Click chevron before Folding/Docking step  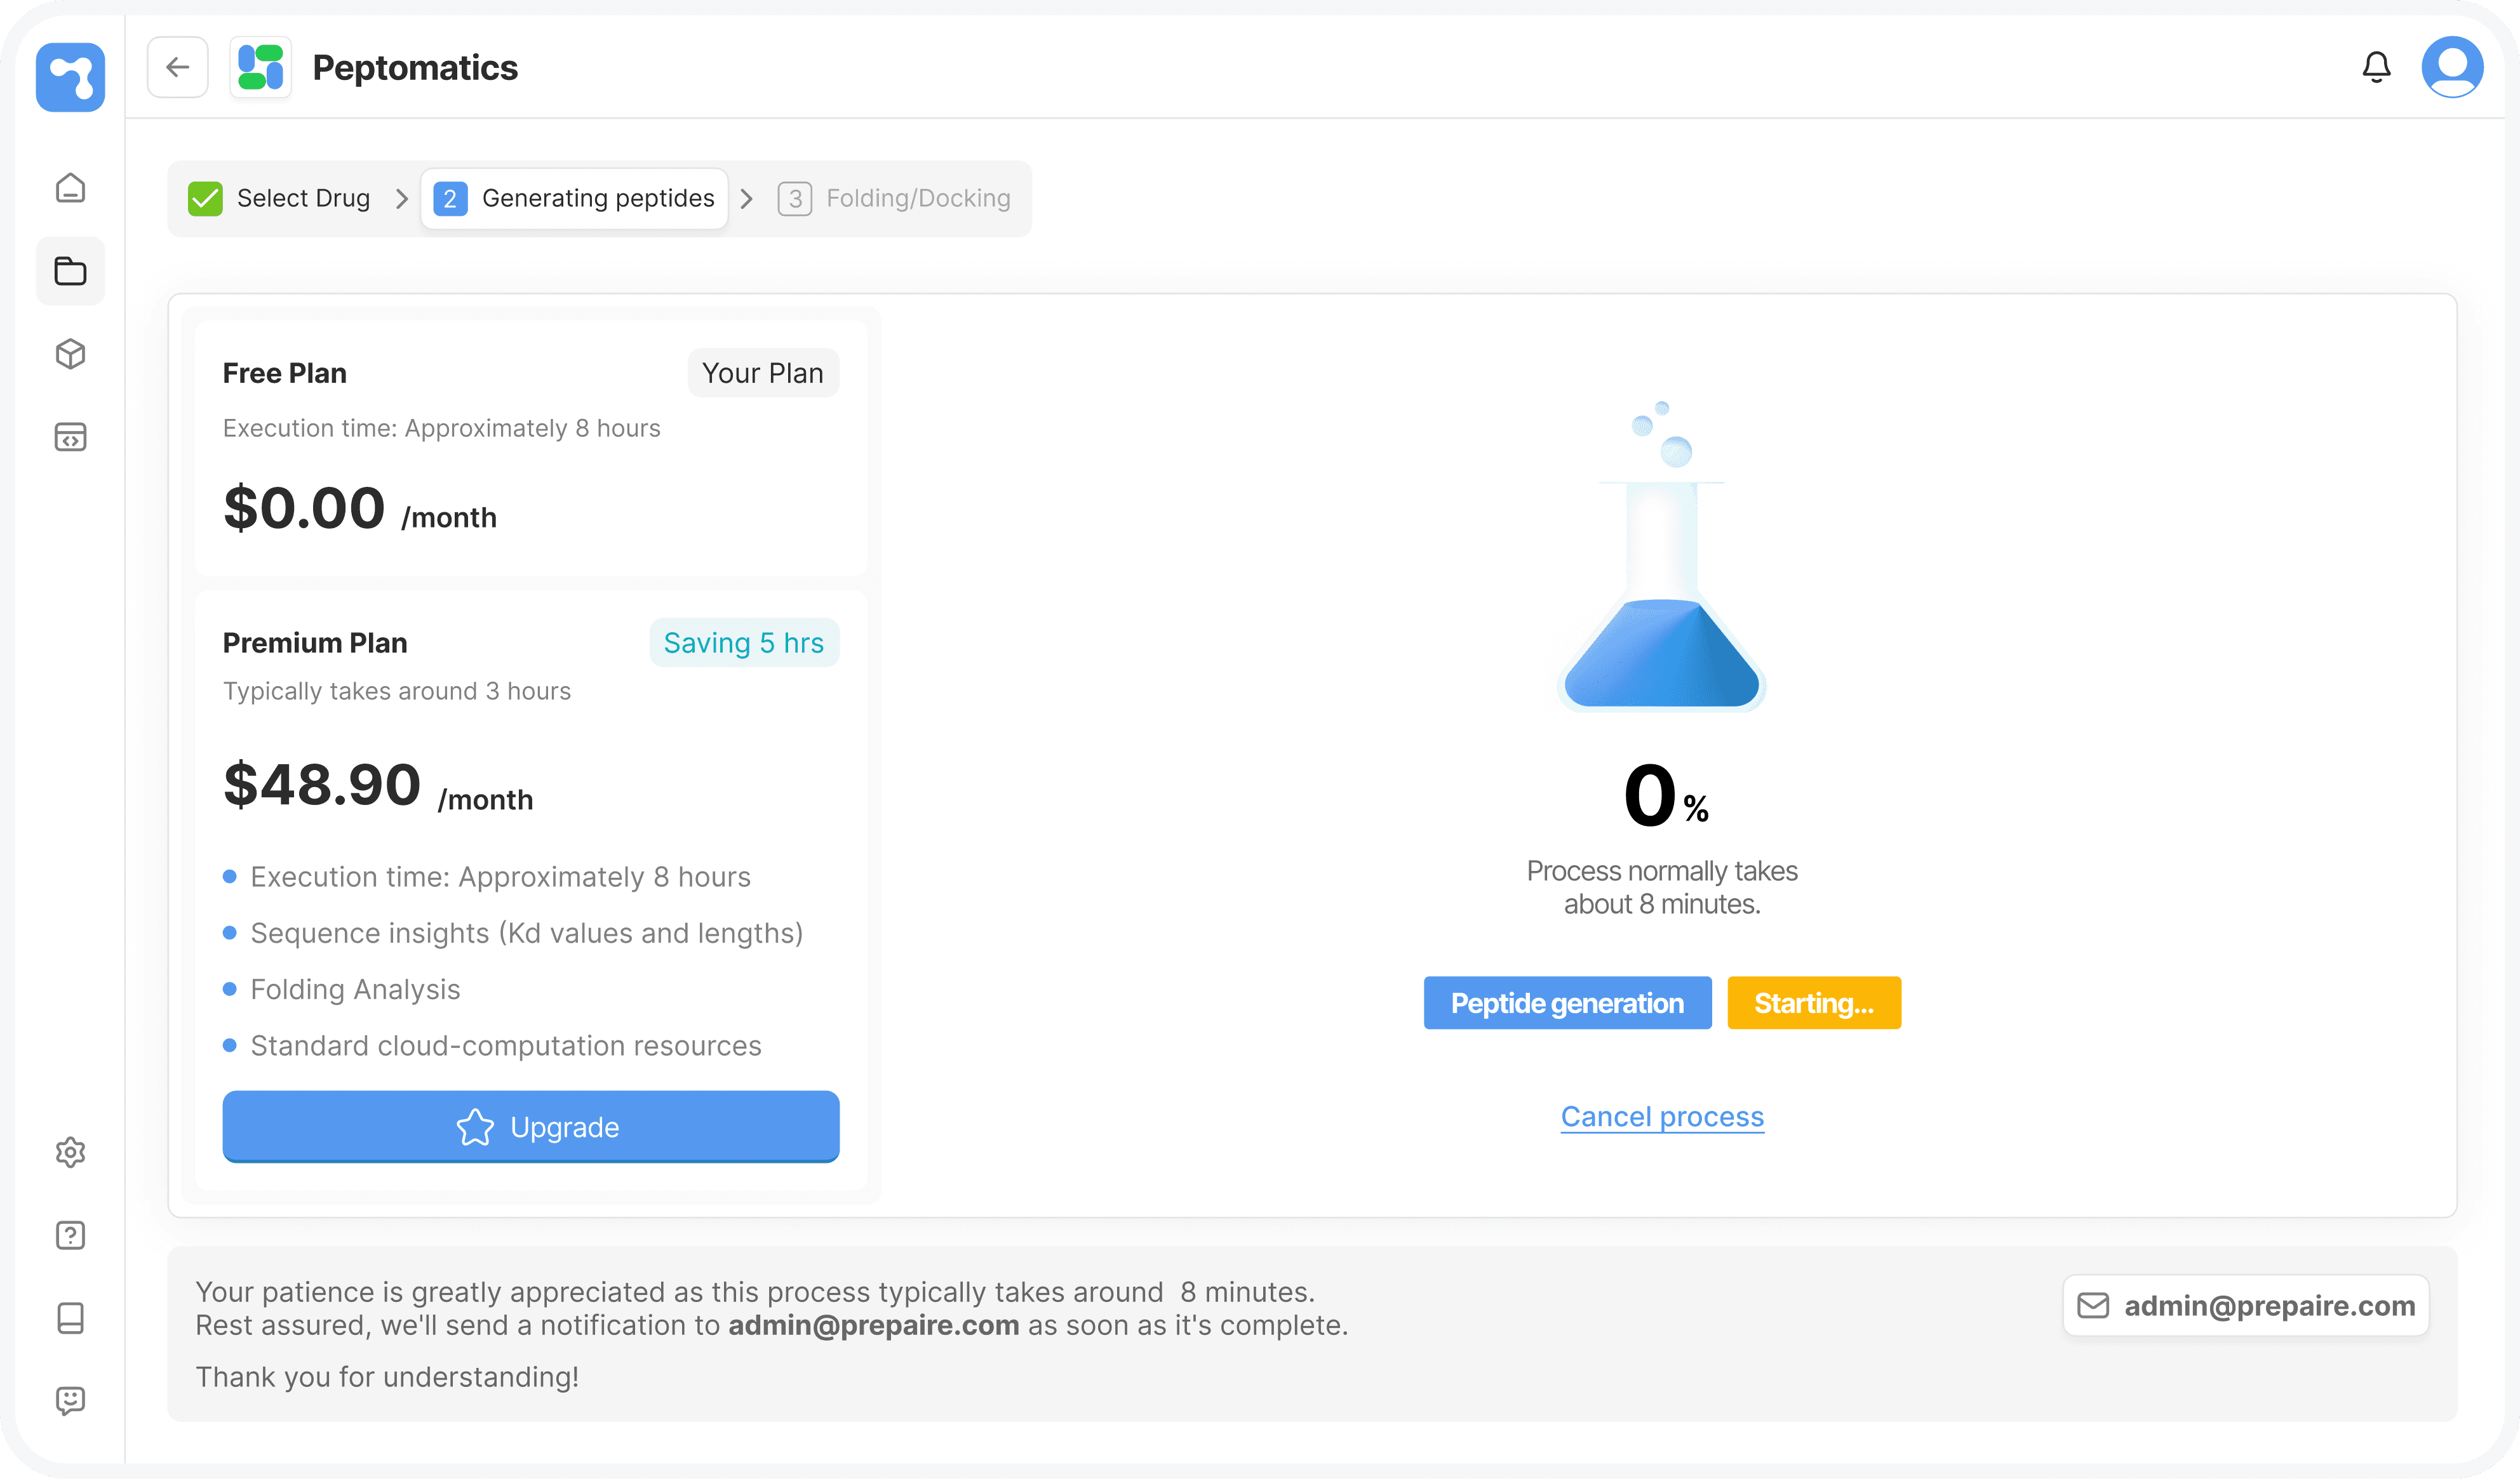point(747,199)
